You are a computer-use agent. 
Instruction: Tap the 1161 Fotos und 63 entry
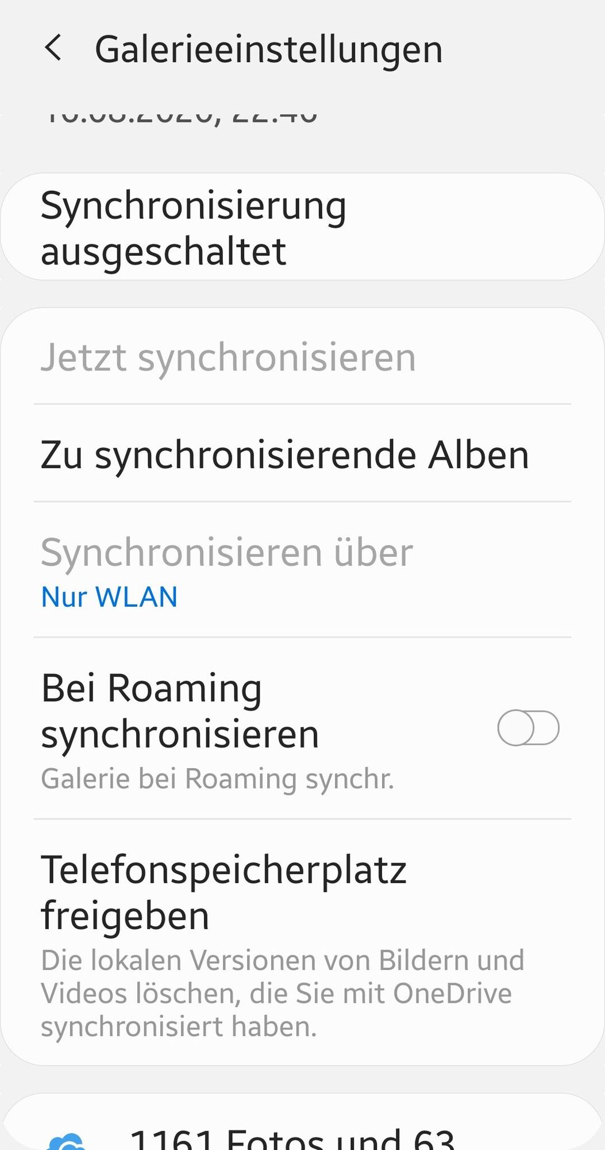point(292,1138)
